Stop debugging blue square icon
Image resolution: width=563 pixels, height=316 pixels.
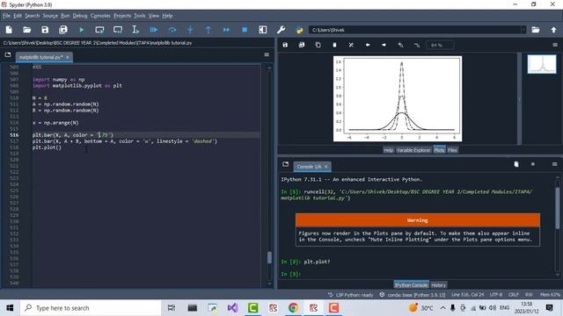(245, 30)
